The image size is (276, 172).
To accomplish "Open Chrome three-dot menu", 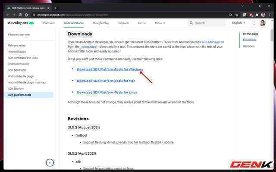I will click(x=270, y=15).
